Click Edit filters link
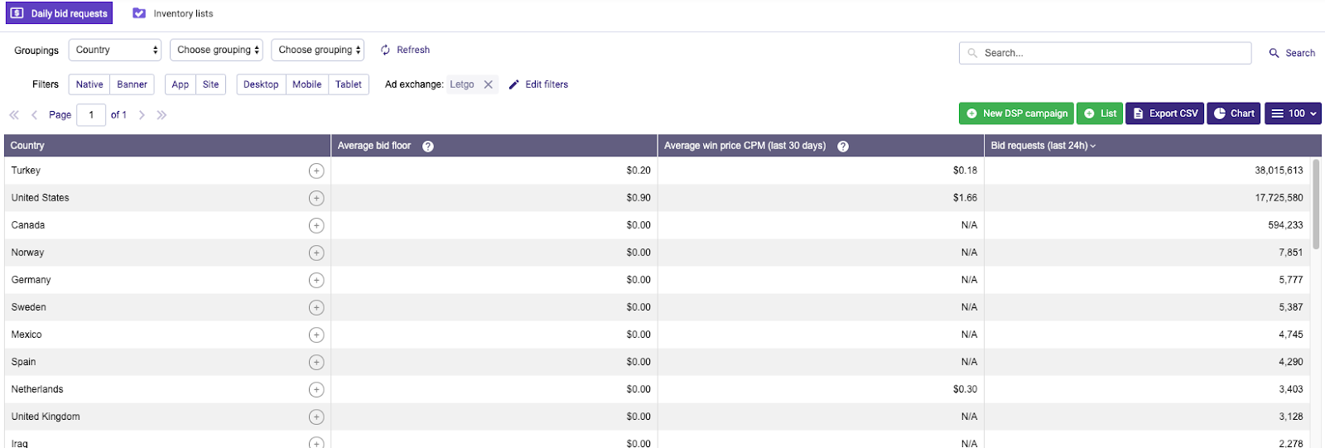The height and width of the screenshot is (448, 1325). point(538,84)
